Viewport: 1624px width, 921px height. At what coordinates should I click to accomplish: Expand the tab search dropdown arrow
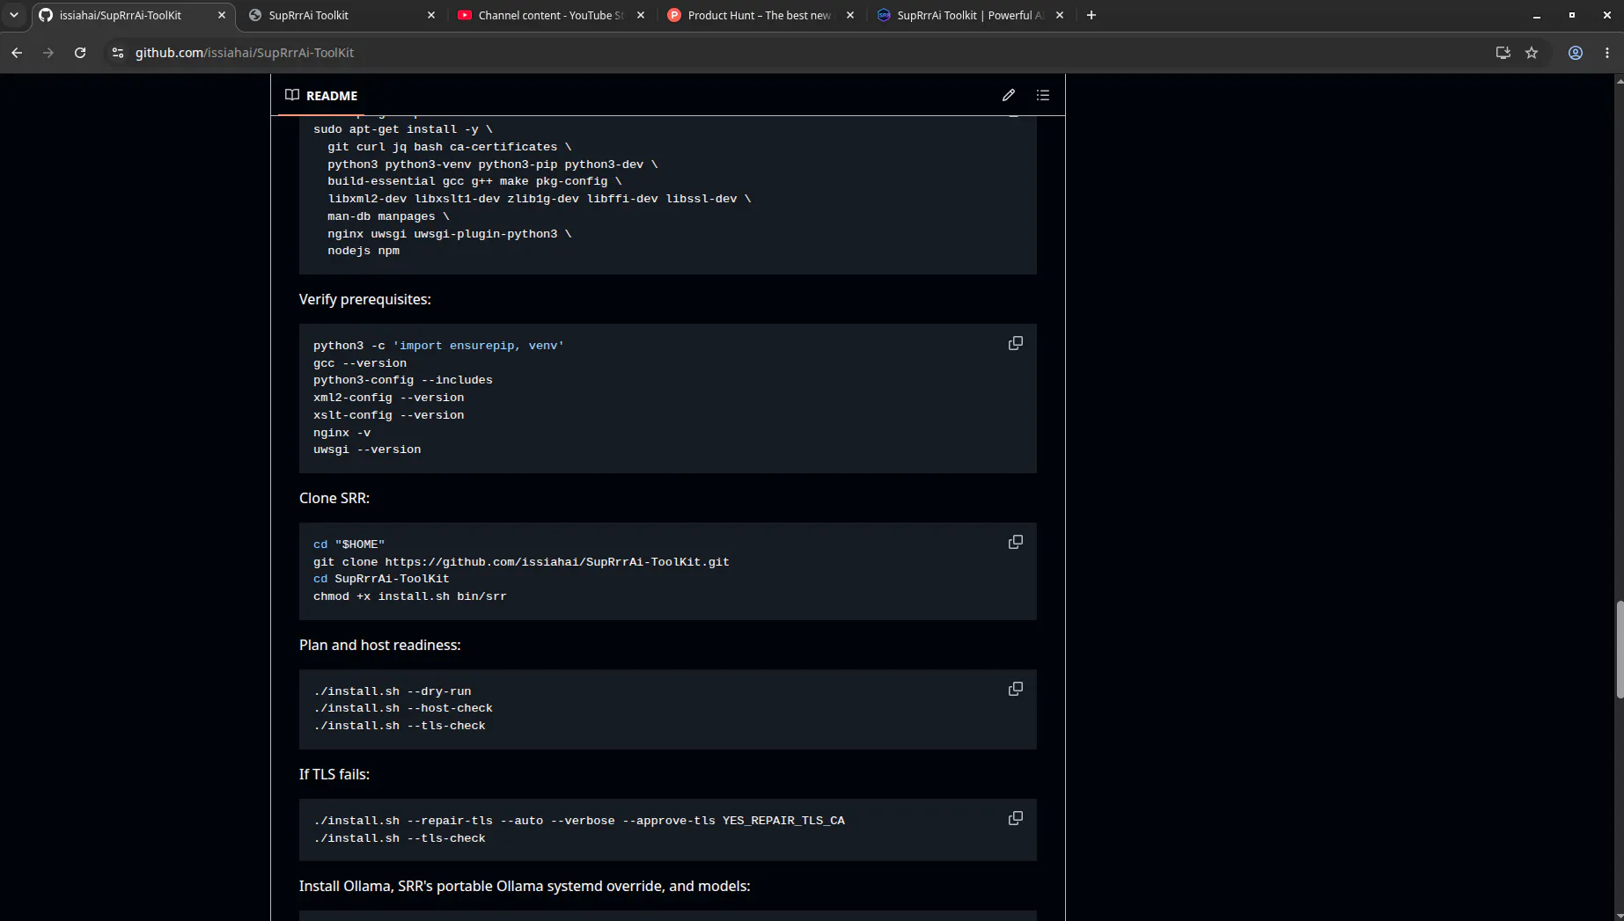click(14, 15)
